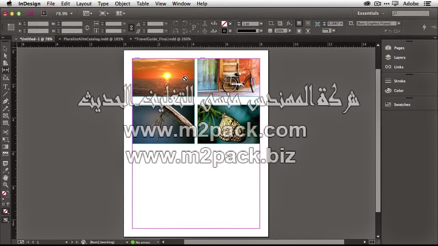Toggle Apply None swatch in toolbox
This screenshot has width=438, height=246.
5,211
